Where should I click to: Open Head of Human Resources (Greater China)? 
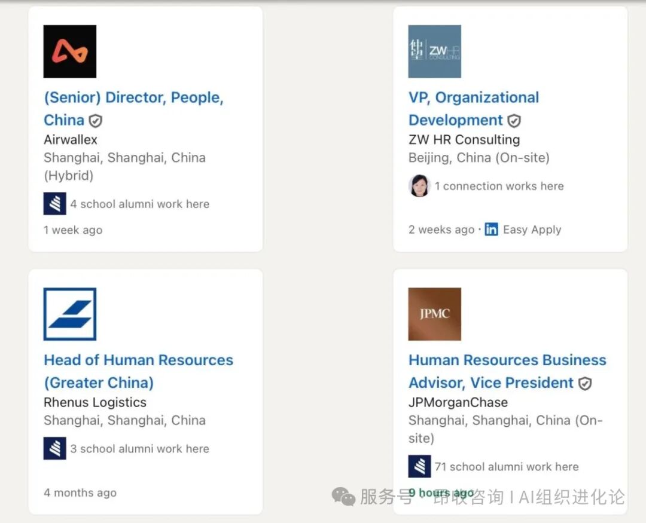(138, 360)
